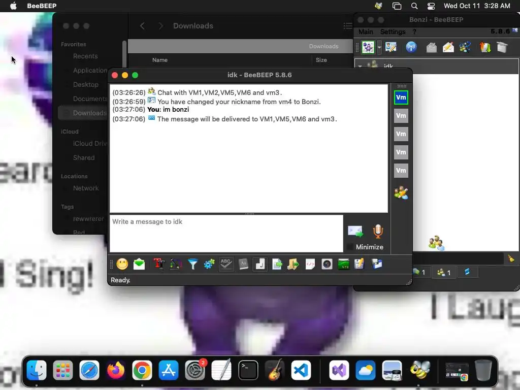Select Shared in Finder sidebar
520x390 pixels.
click(x=84, y=157)
